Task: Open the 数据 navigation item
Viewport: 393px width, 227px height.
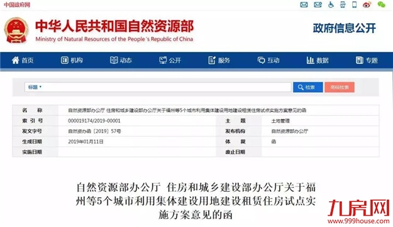Action: click(x=318, y=60)
